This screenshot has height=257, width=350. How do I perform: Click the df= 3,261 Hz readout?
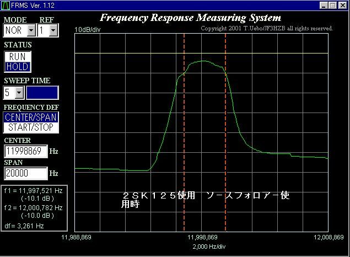tap(24, 226)
